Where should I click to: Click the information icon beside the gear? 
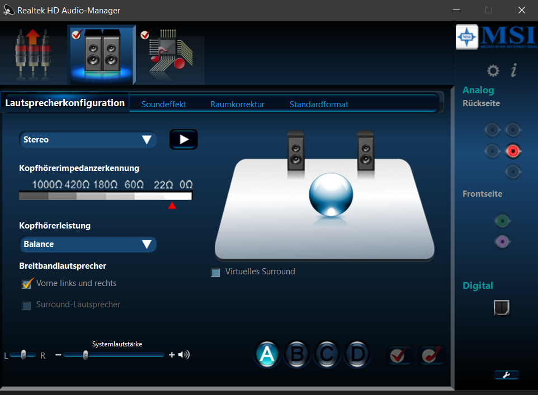[x=513, y=70]
